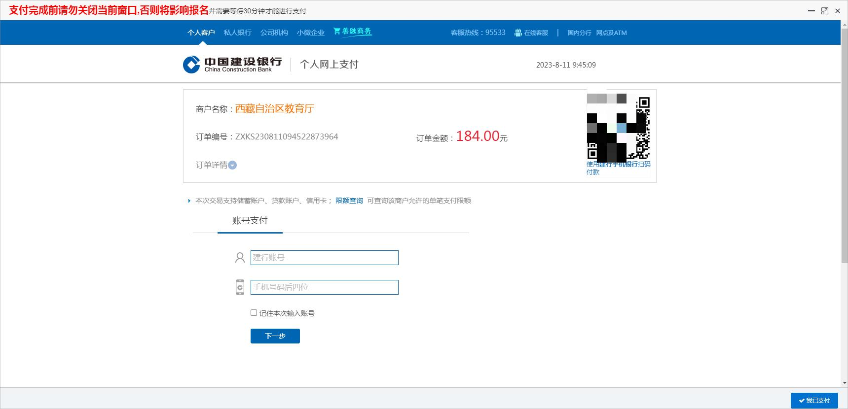848x409 pixels.
Task: Open the 善融商务 shopping cart link
Action: [x=352, y=32]
